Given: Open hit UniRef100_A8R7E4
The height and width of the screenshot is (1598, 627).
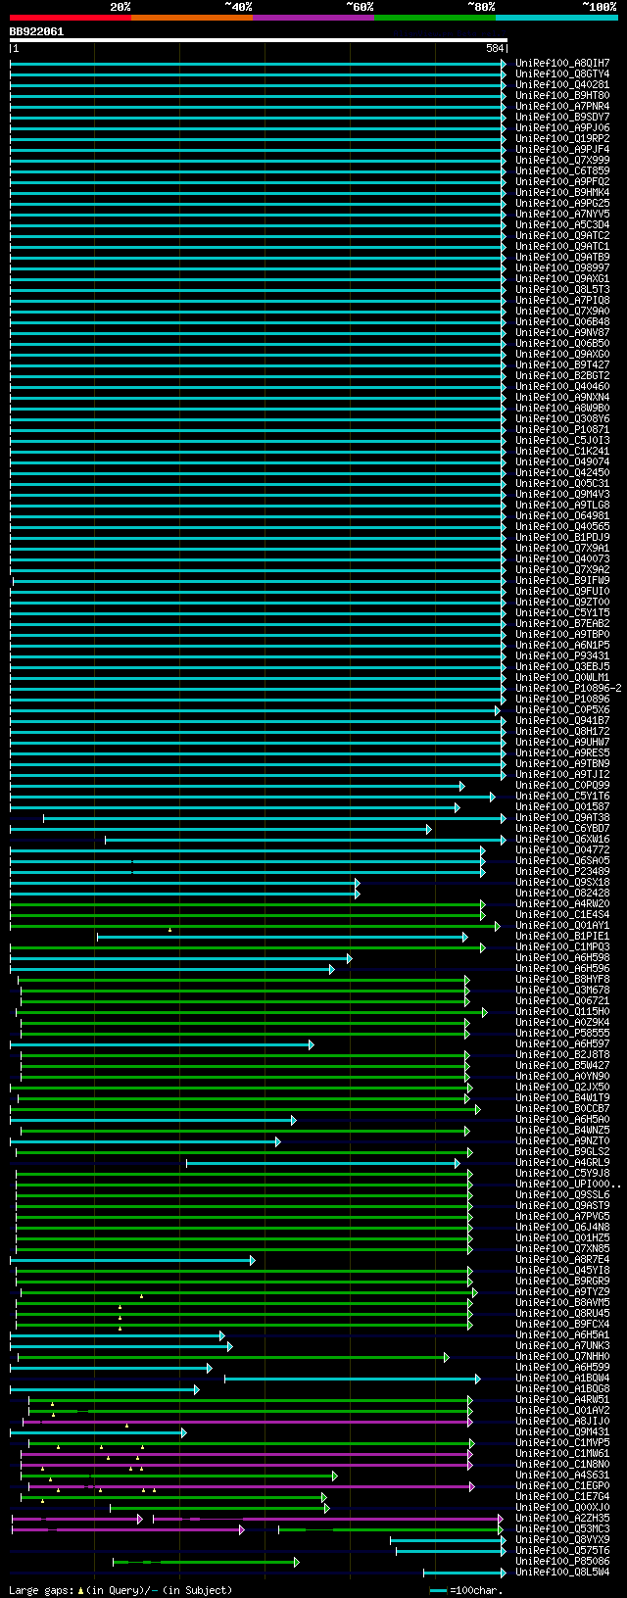Looking at the screenshot, I should click(562, 1259).
